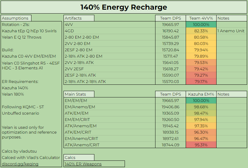248x168 pixels.
Task: Click the red 95.31% Kazuha EM% cell
Action: point(201,145)
